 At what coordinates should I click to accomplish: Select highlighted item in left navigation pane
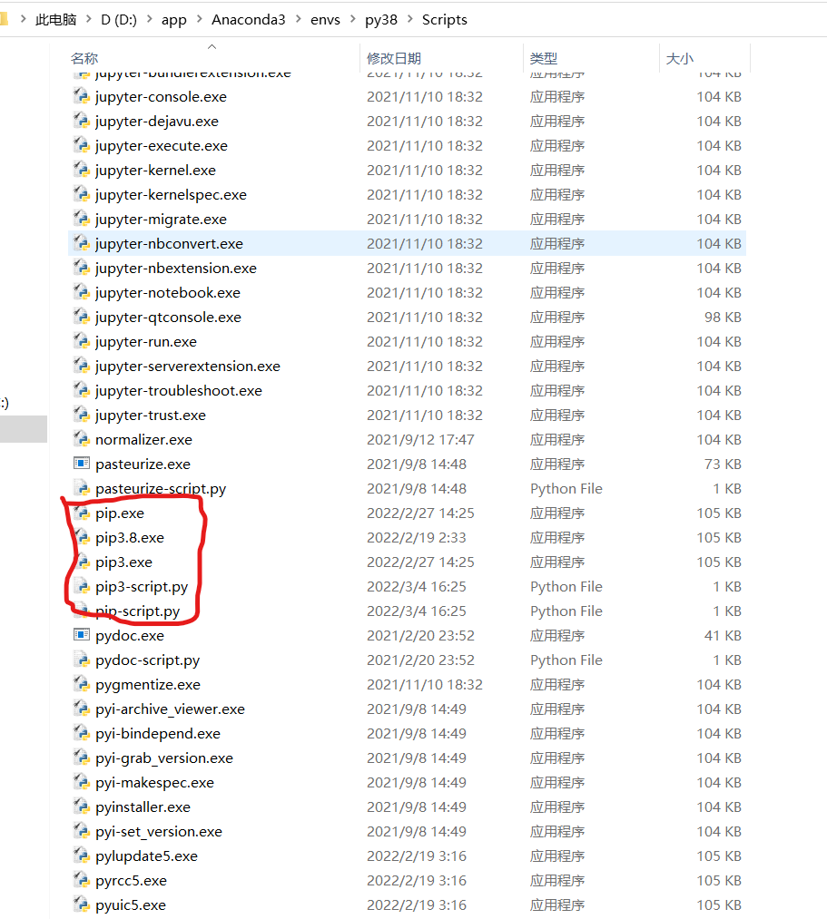[24, 429]
